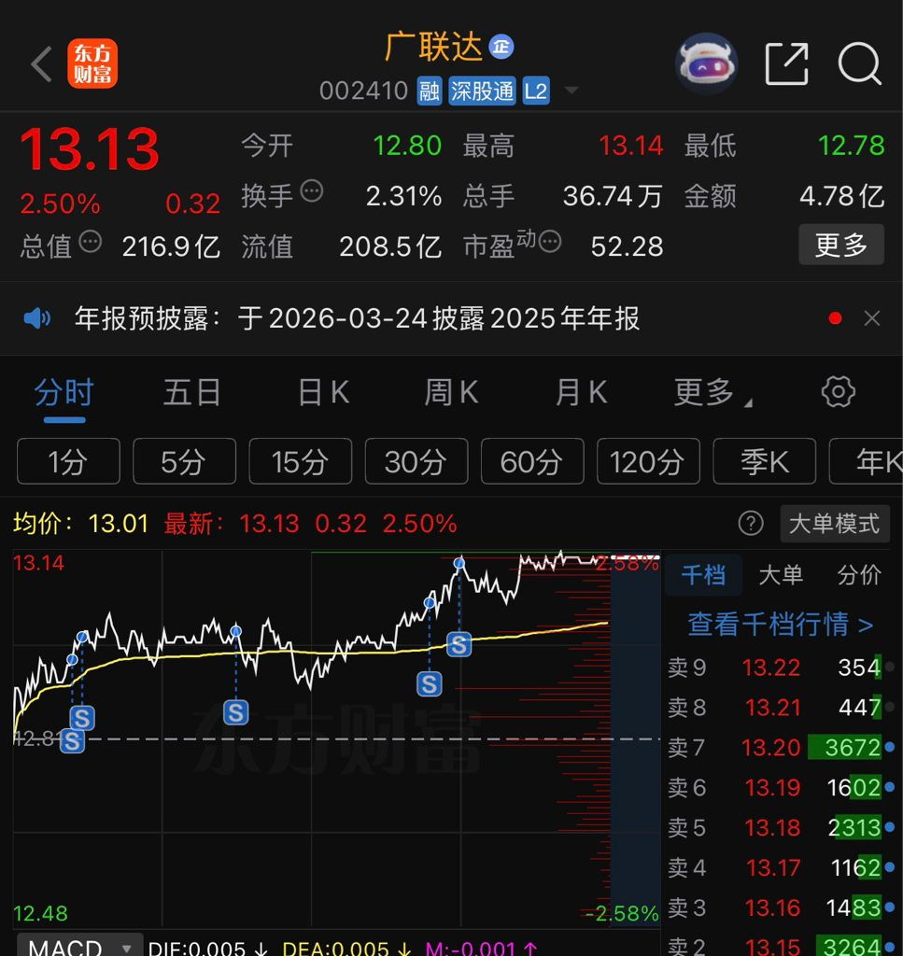Enable 大单模式 large order mode
903x956 pixels.
tap(835, 524)
